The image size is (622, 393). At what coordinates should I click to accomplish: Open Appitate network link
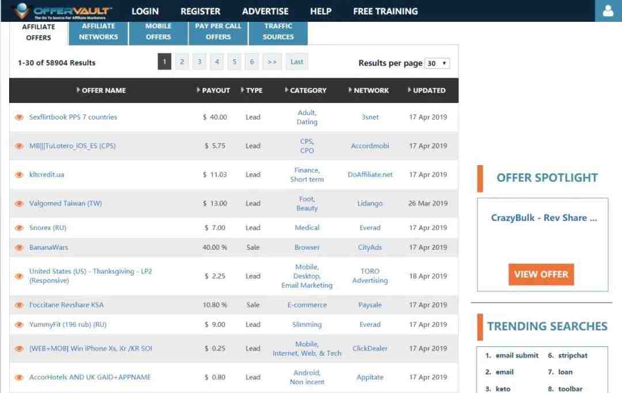[x=370, y=377]
